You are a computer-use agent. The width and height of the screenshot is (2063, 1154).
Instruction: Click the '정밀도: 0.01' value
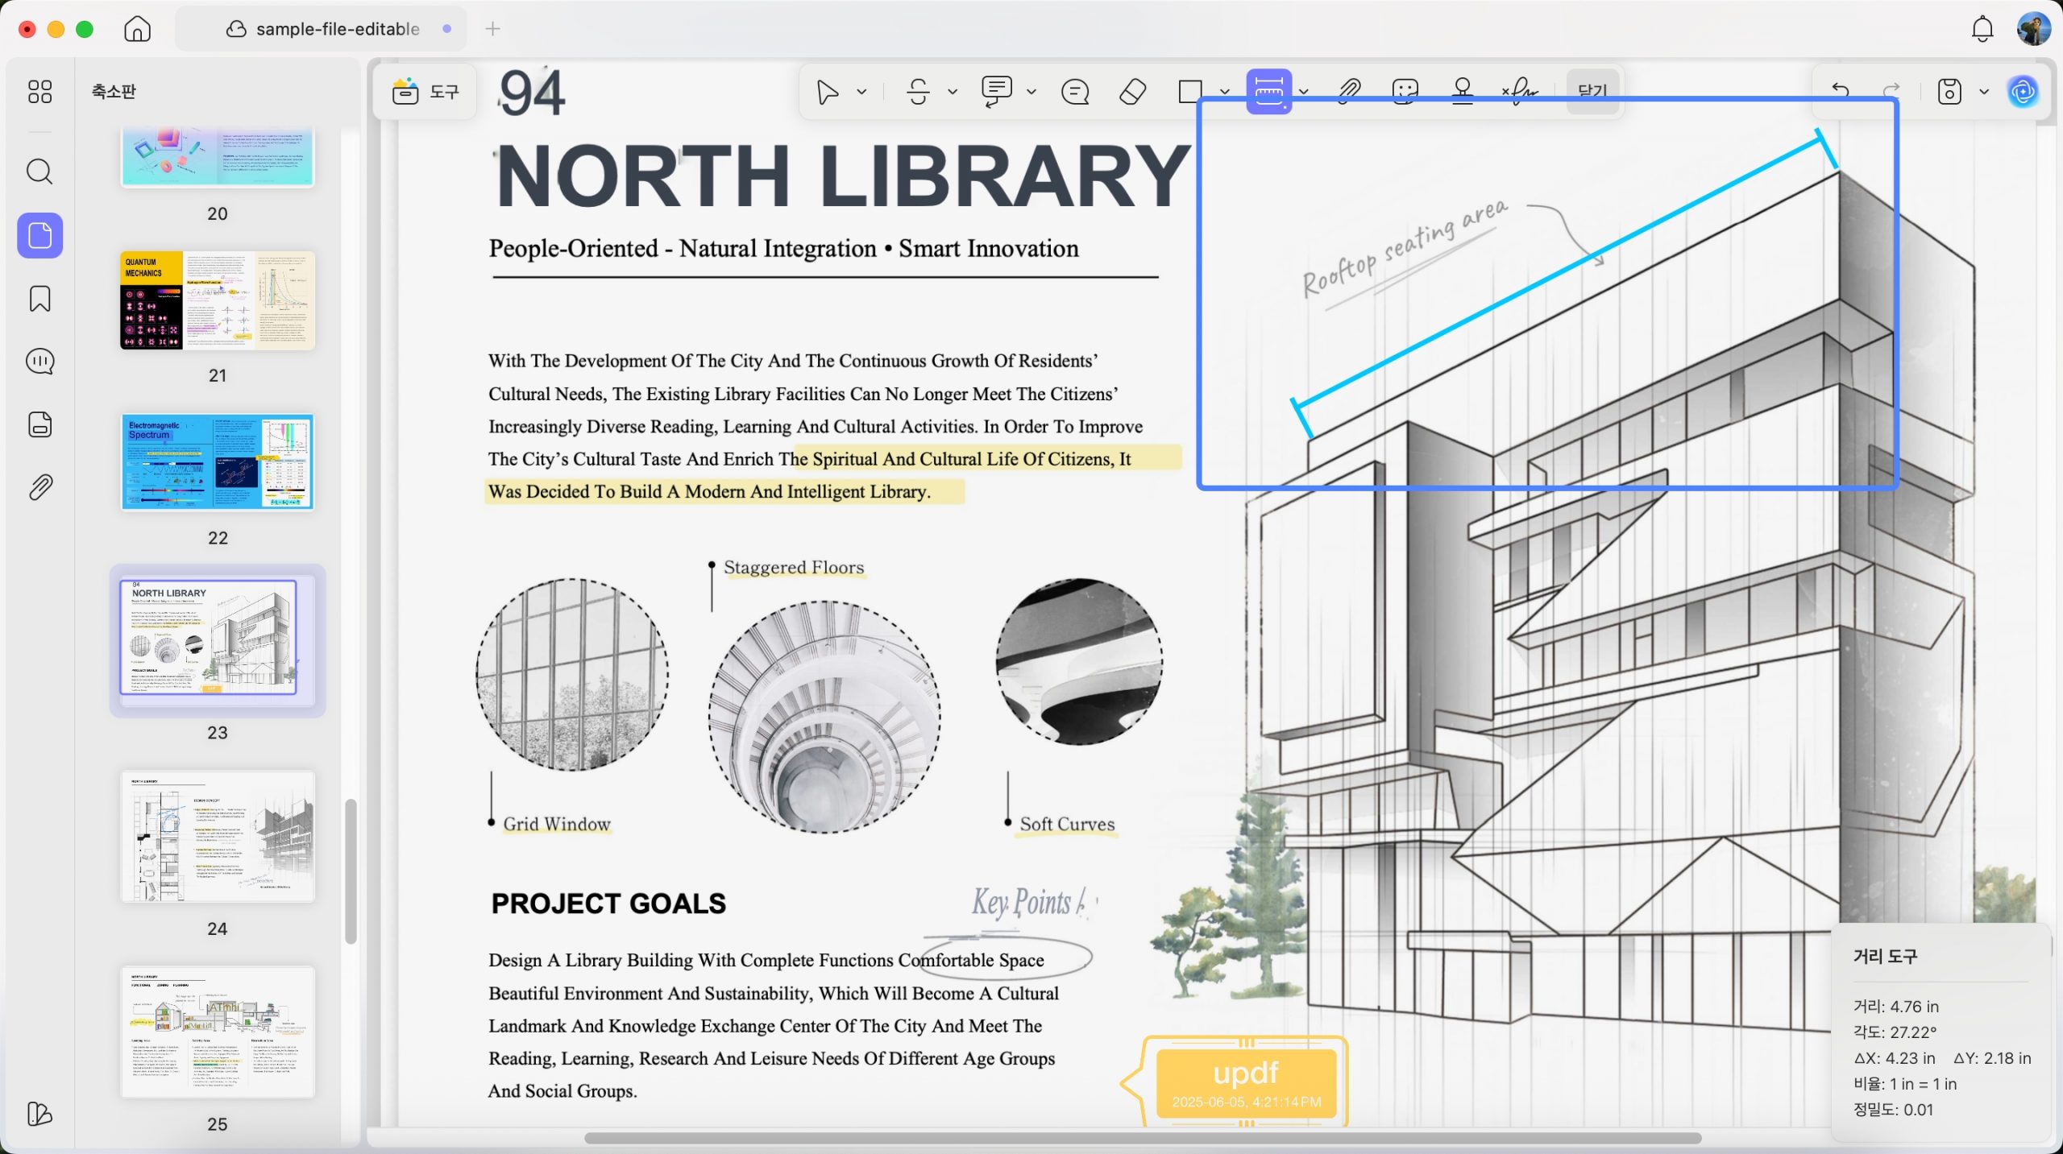point(1893,1110)
